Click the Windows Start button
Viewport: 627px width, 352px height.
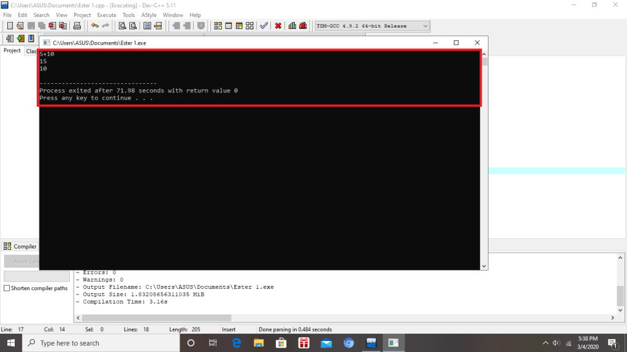point(10,343)
